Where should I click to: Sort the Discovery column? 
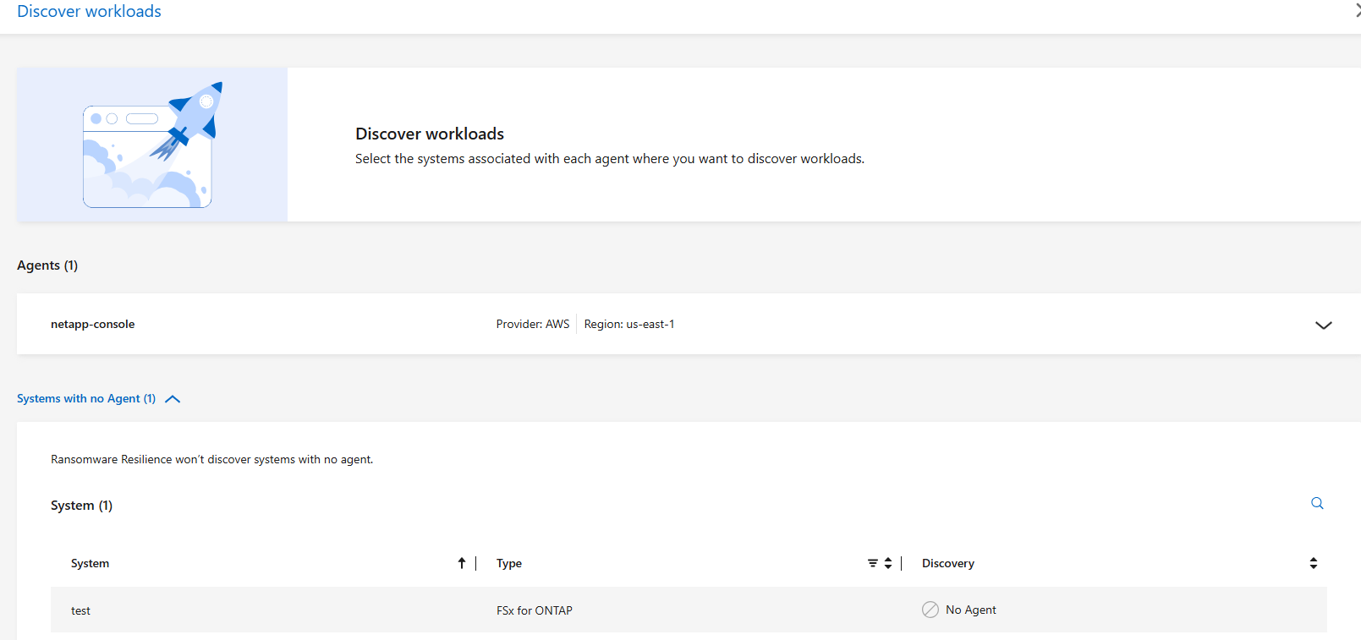point(1314,563)
